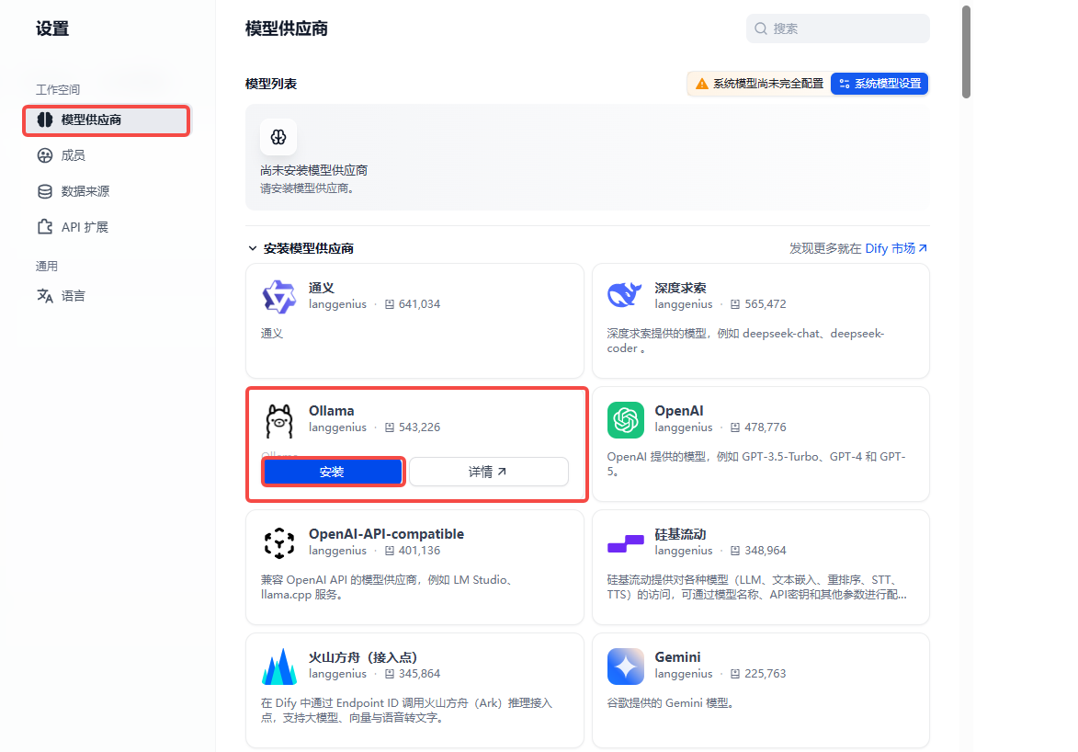Select the OpenAI-API-compatible card title

(x=386, y=534)
